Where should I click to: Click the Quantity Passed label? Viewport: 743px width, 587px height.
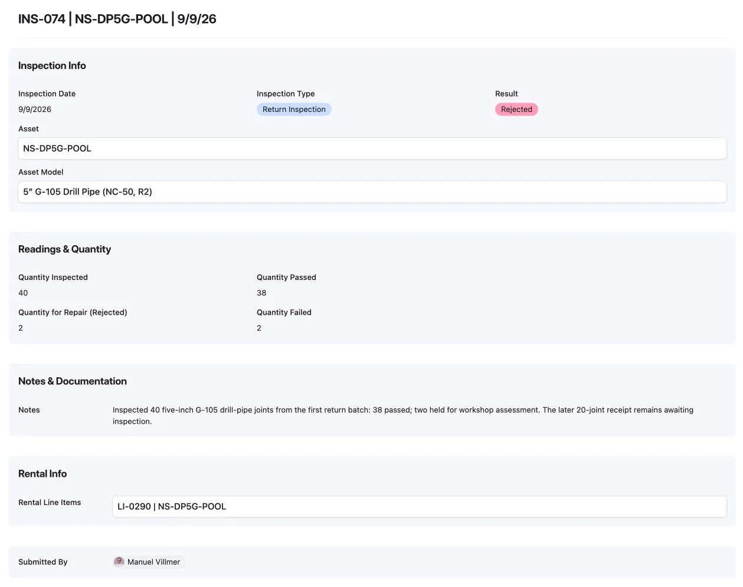coord(286,278)
